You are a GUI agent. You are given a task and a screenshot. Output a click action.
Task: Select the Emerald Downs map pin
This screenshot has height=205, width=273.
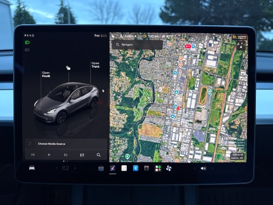[209, 91]
